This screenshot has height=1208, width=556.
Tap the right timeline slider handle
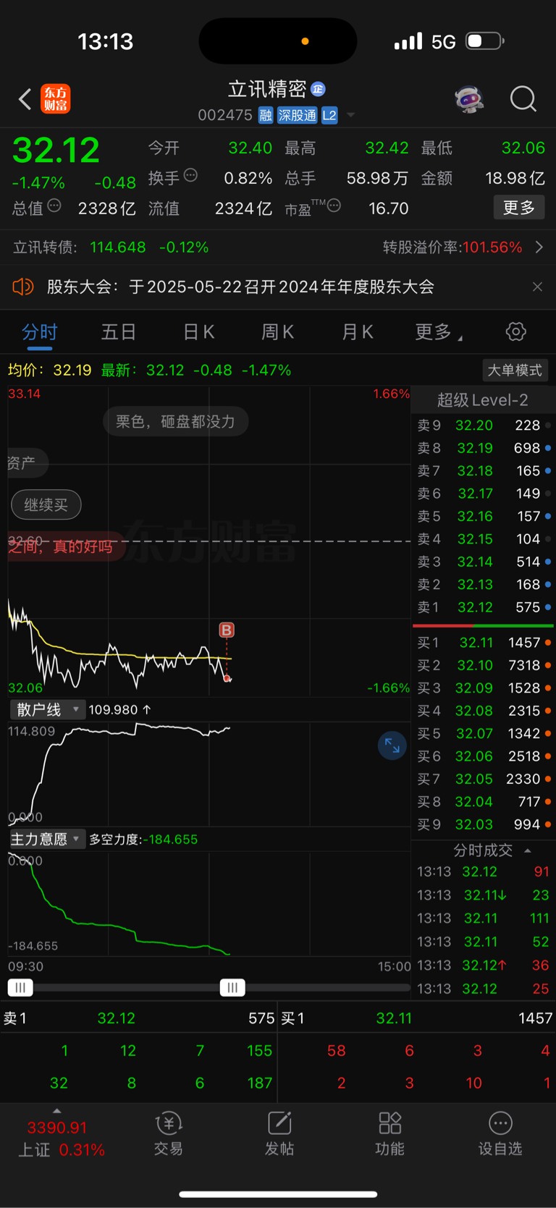point(232,987)
